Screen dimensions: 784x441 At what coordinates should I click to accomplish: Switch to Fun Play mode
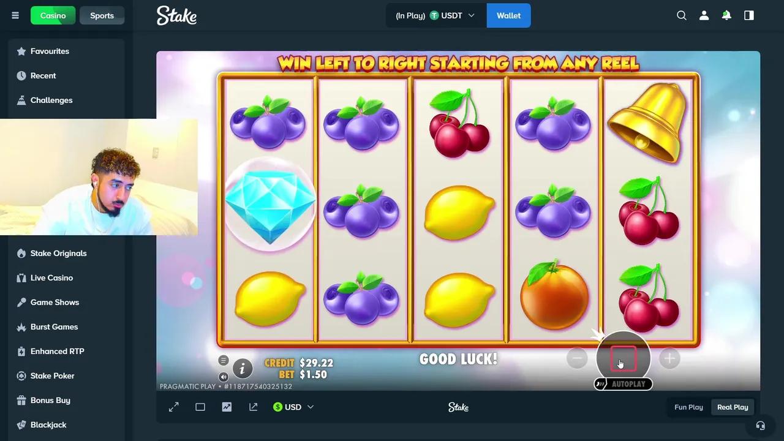tap(688, 407)
